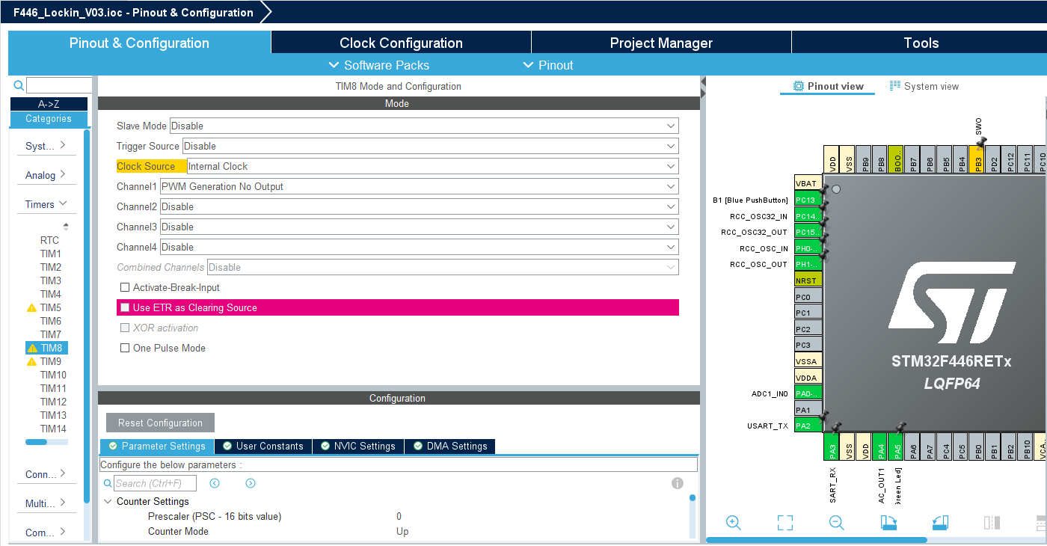Open the User Constants tab
The height and width of the screenshot is (546, 1047).
(x=263, y=446)
